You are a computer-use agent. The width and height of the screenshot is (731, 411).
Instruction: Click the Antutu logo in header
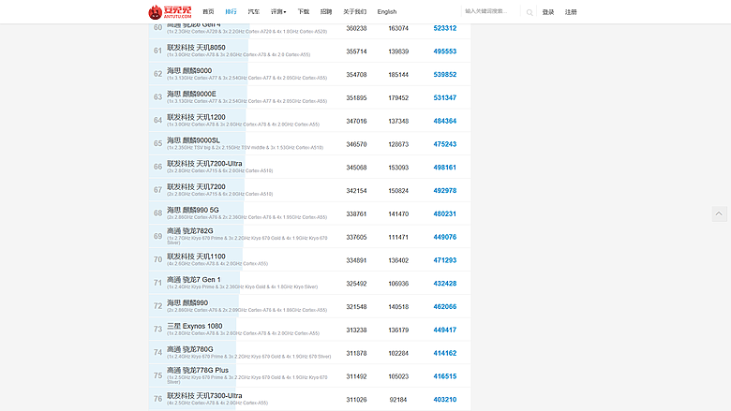tap(170, 11)
